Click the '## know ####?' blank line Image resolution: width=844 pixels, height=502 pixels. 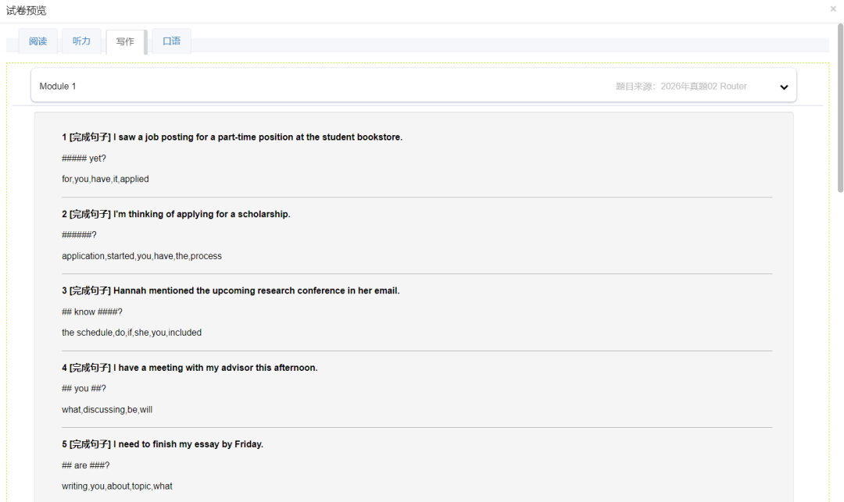coord(92,312)
